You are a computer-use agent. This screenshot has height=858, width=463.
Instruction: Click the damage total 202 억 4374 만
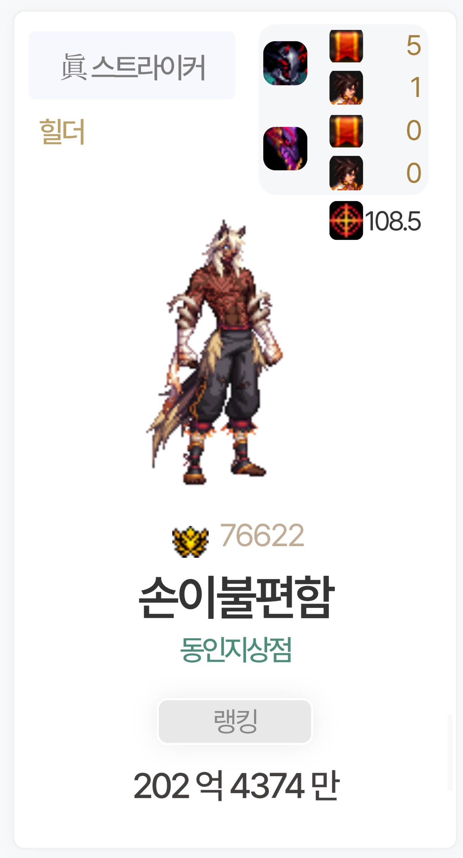tap(236, 786)
